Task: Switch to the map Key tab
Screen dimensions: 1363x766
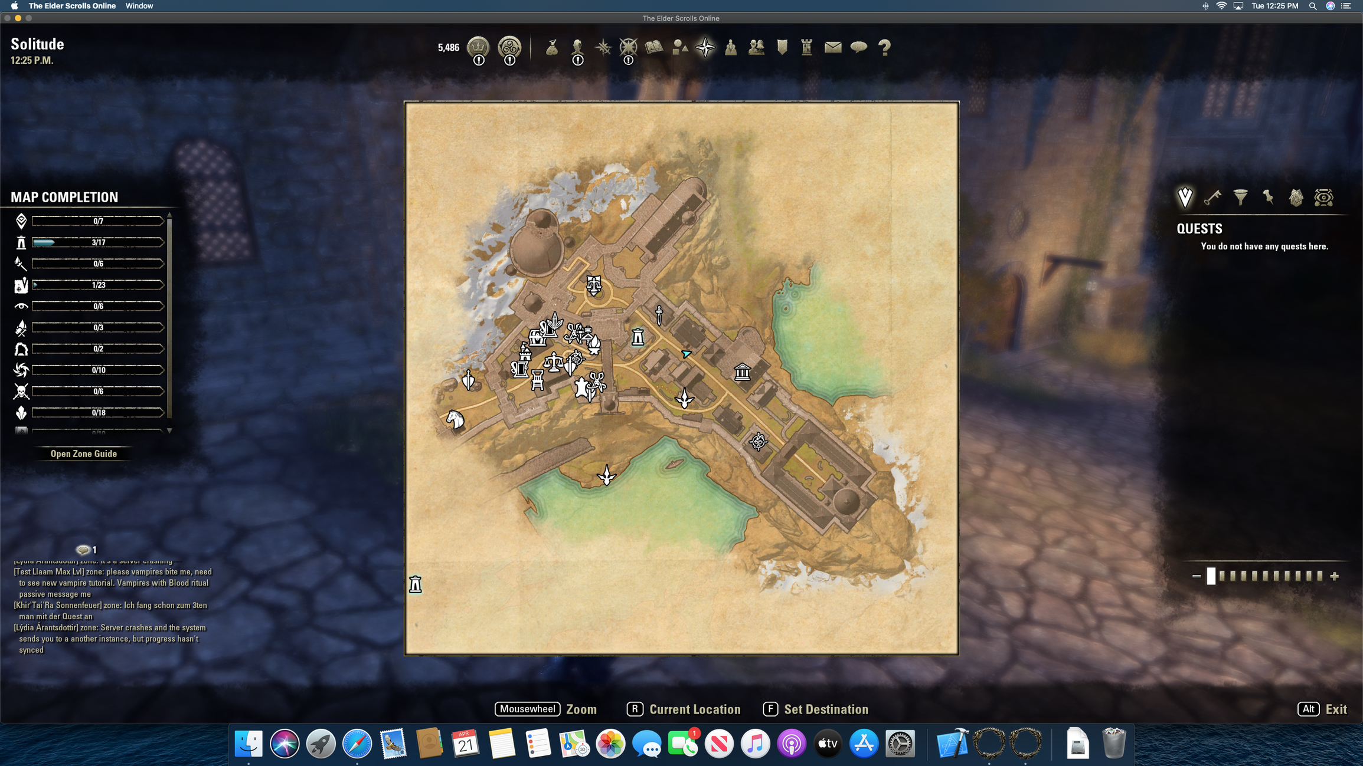Action: pos(1212,198)
